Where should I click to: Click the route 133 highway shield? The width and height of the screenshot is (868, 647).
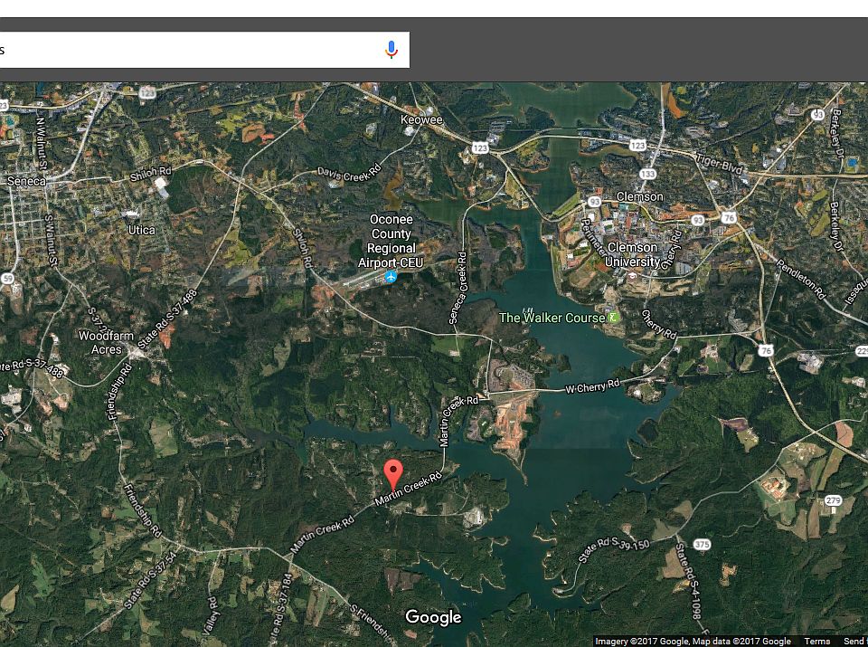[647, 174]
